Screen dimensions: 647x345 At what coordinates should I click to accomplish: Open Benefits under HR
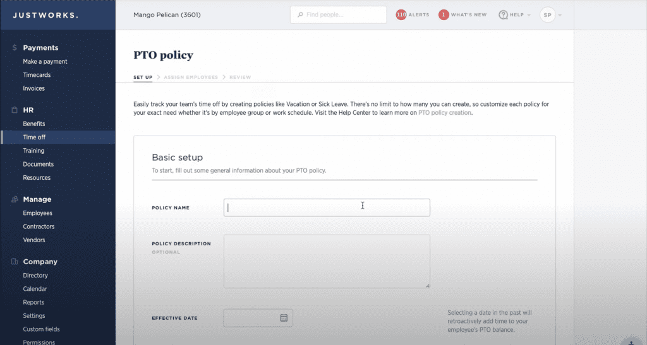click(34, 124)
